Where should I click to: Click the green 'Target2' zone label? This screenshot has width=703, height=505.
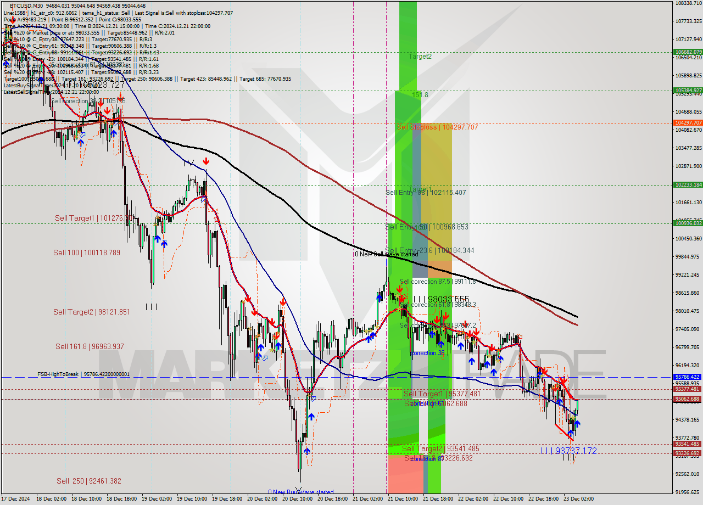pyautogui.click(x=420, y=56)
